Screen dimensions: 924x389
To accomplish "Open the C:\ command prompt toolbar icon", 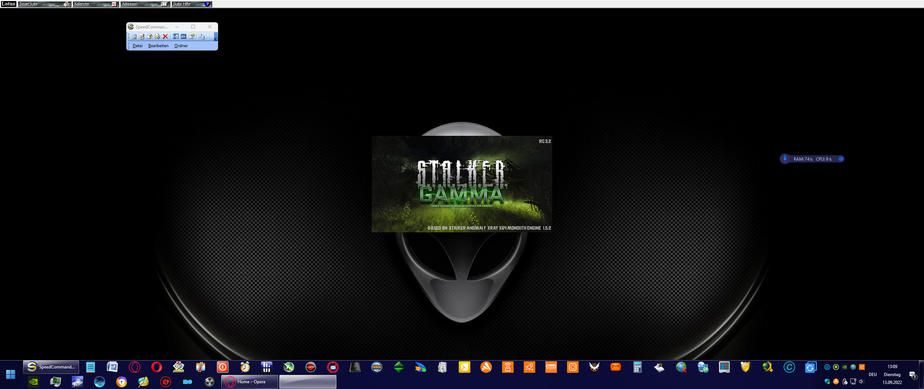I will (184, 36).
